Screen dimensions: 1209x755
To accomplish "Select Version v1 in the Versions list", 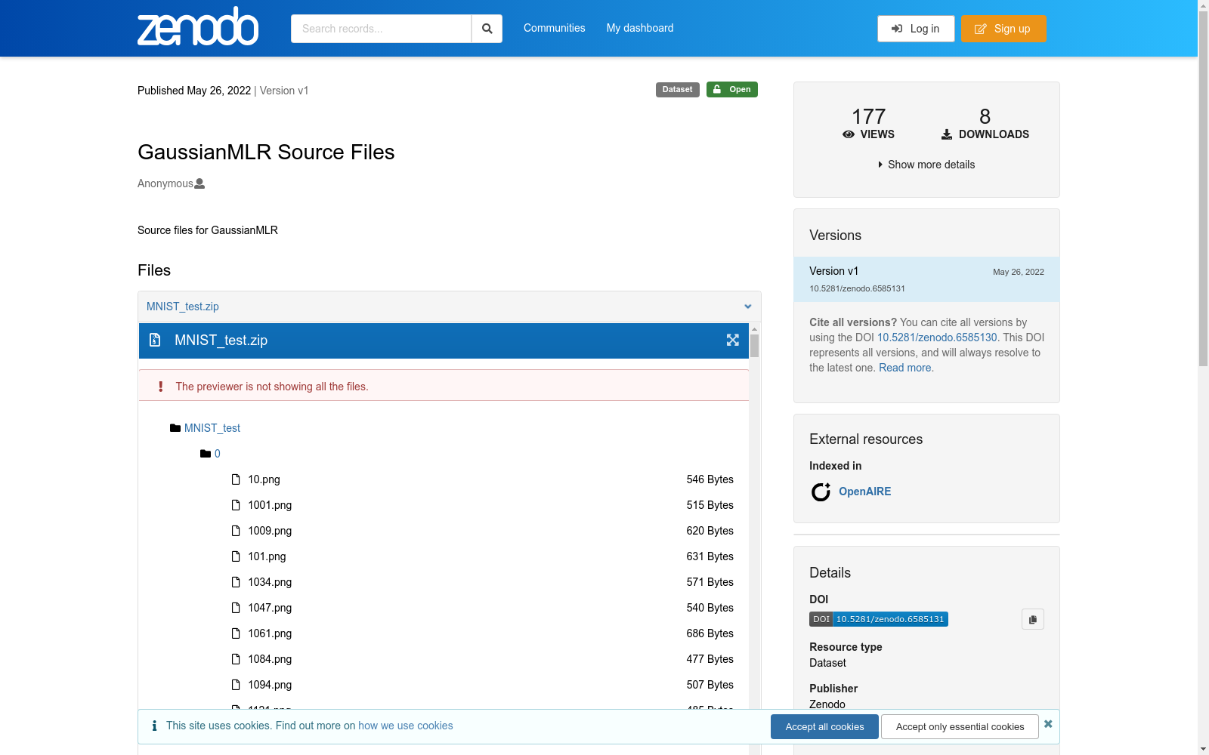I will [x=926, y=279].
